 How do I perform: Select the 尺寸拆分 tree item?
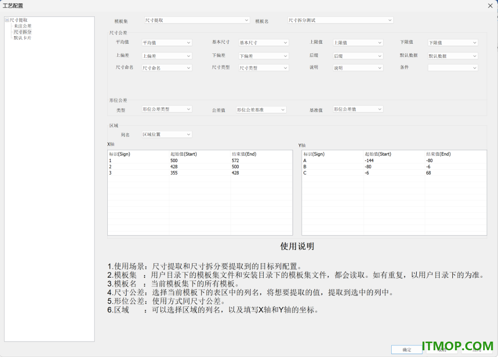pos(23,32)
